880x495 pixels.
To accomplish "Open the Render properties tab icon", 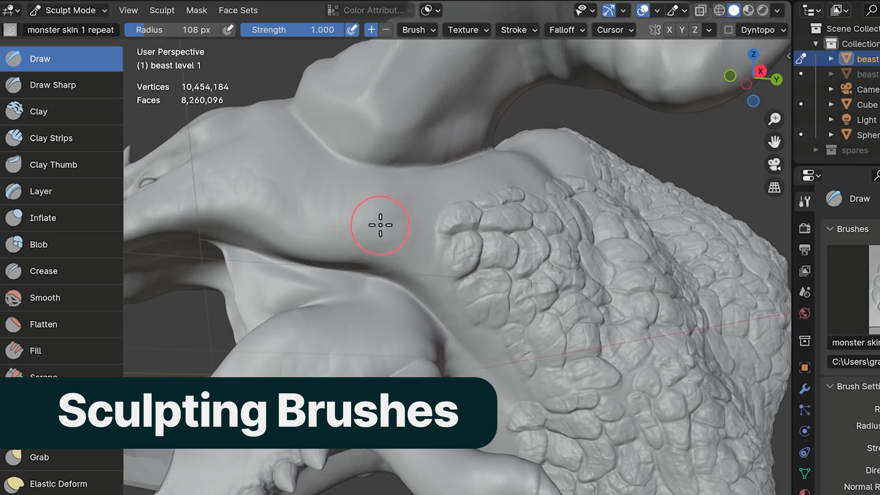I will pos(805,228).
